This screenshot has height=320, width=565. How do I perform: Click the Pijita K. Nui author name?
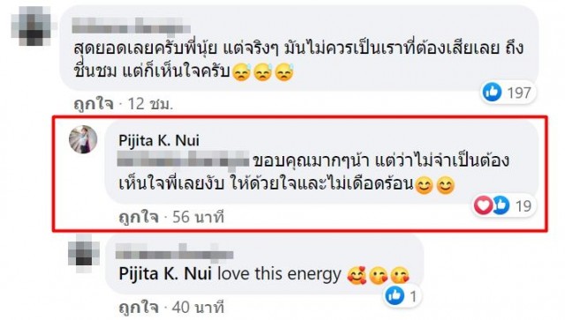tap(159, 140)
